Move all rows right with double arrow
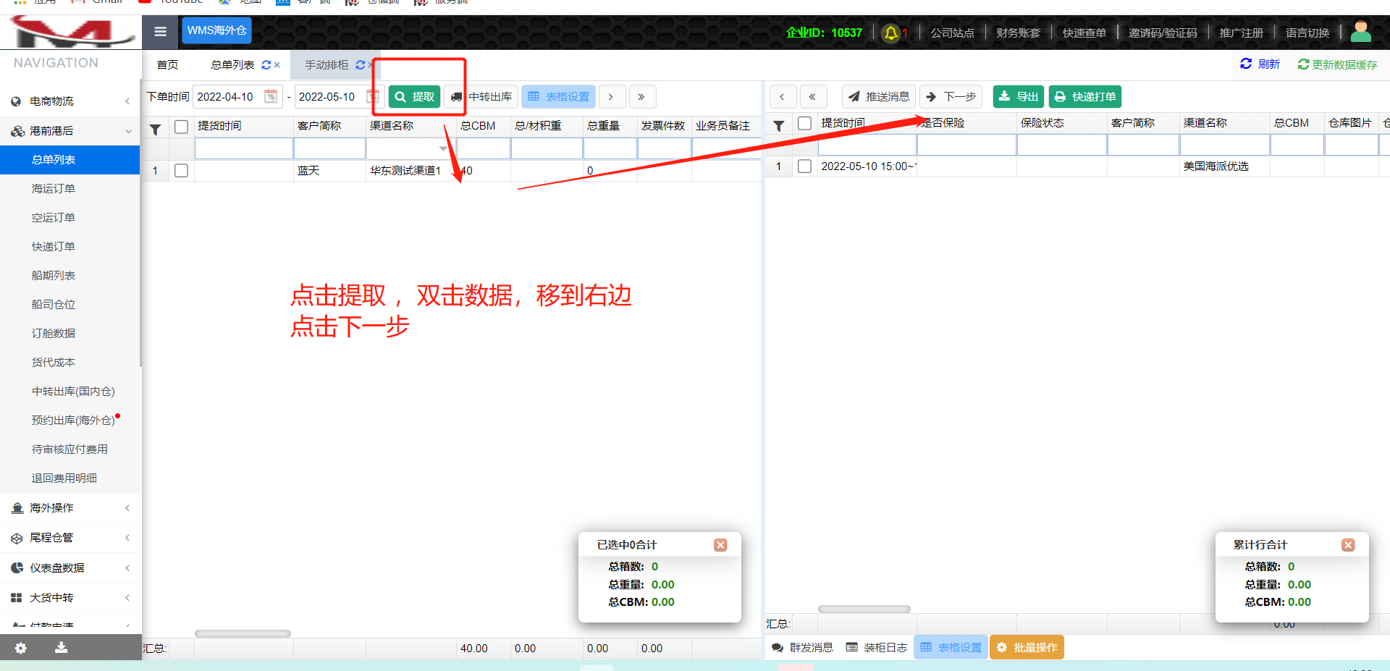 (641, 97)
